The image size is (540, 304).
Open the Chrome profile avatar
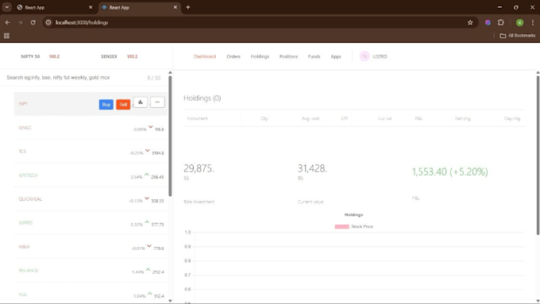click(x=519, y=22)
